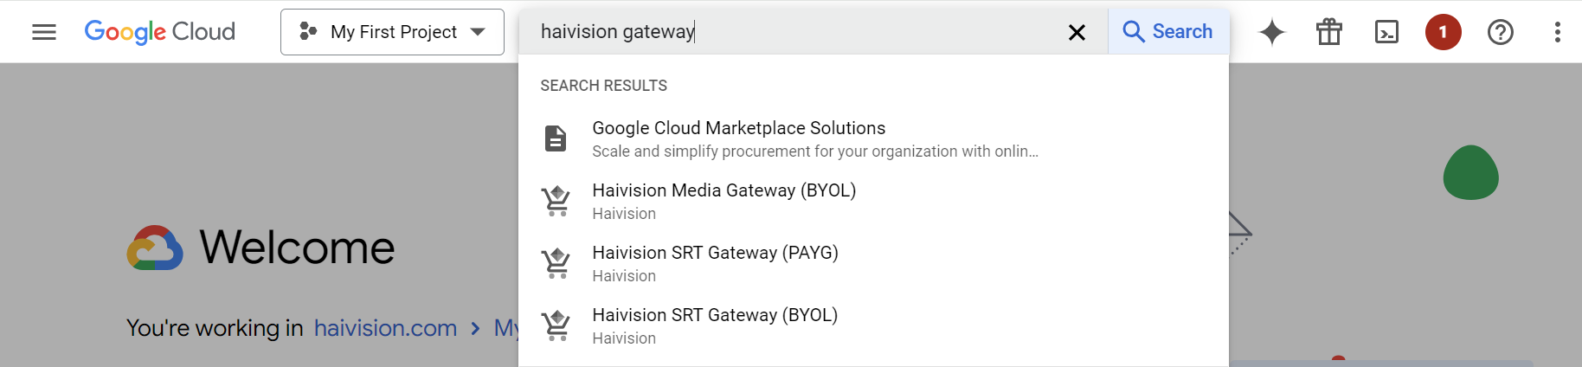Click the cart icon beside SRT Gateway (PAYG)
This screenshot has height=367, width=1582.
[x=556, y=263]
